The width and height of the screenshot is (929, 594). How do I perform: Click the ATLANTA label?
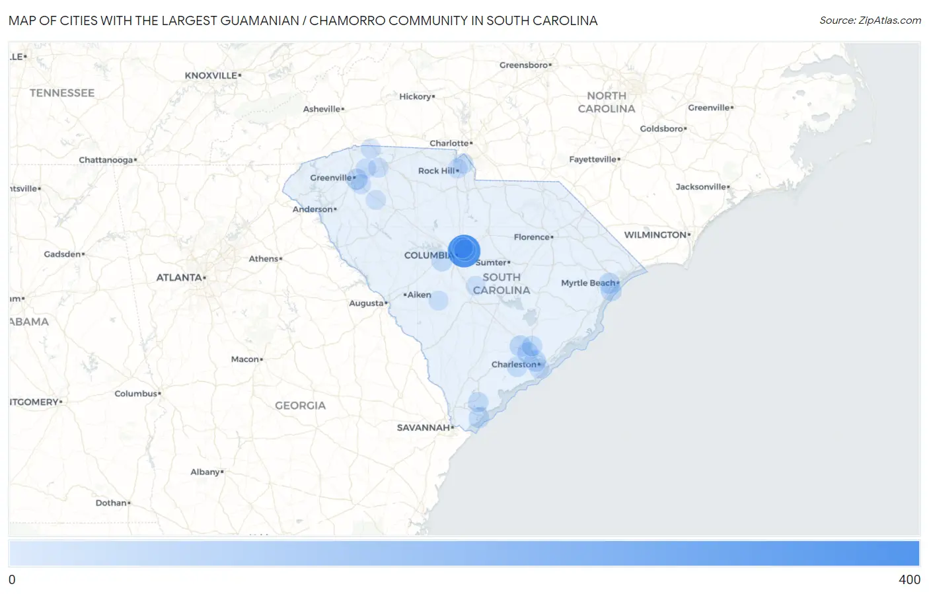[x=179, y=278]
